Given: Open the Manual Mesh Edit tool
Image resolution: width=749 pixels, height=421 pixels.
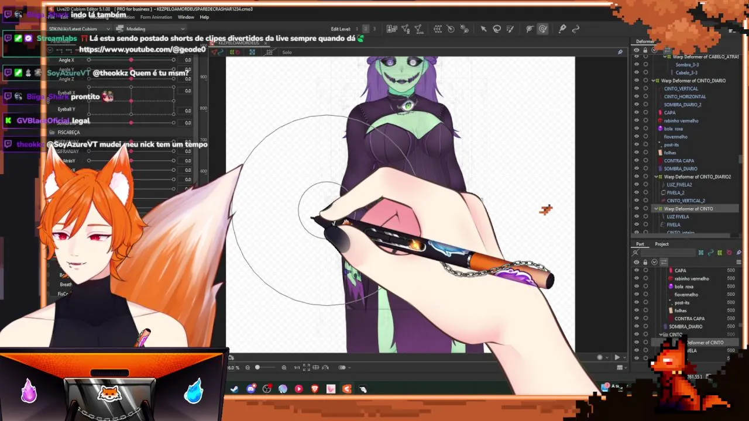Looking at the screenshot, I should click(x=406, y=29).
